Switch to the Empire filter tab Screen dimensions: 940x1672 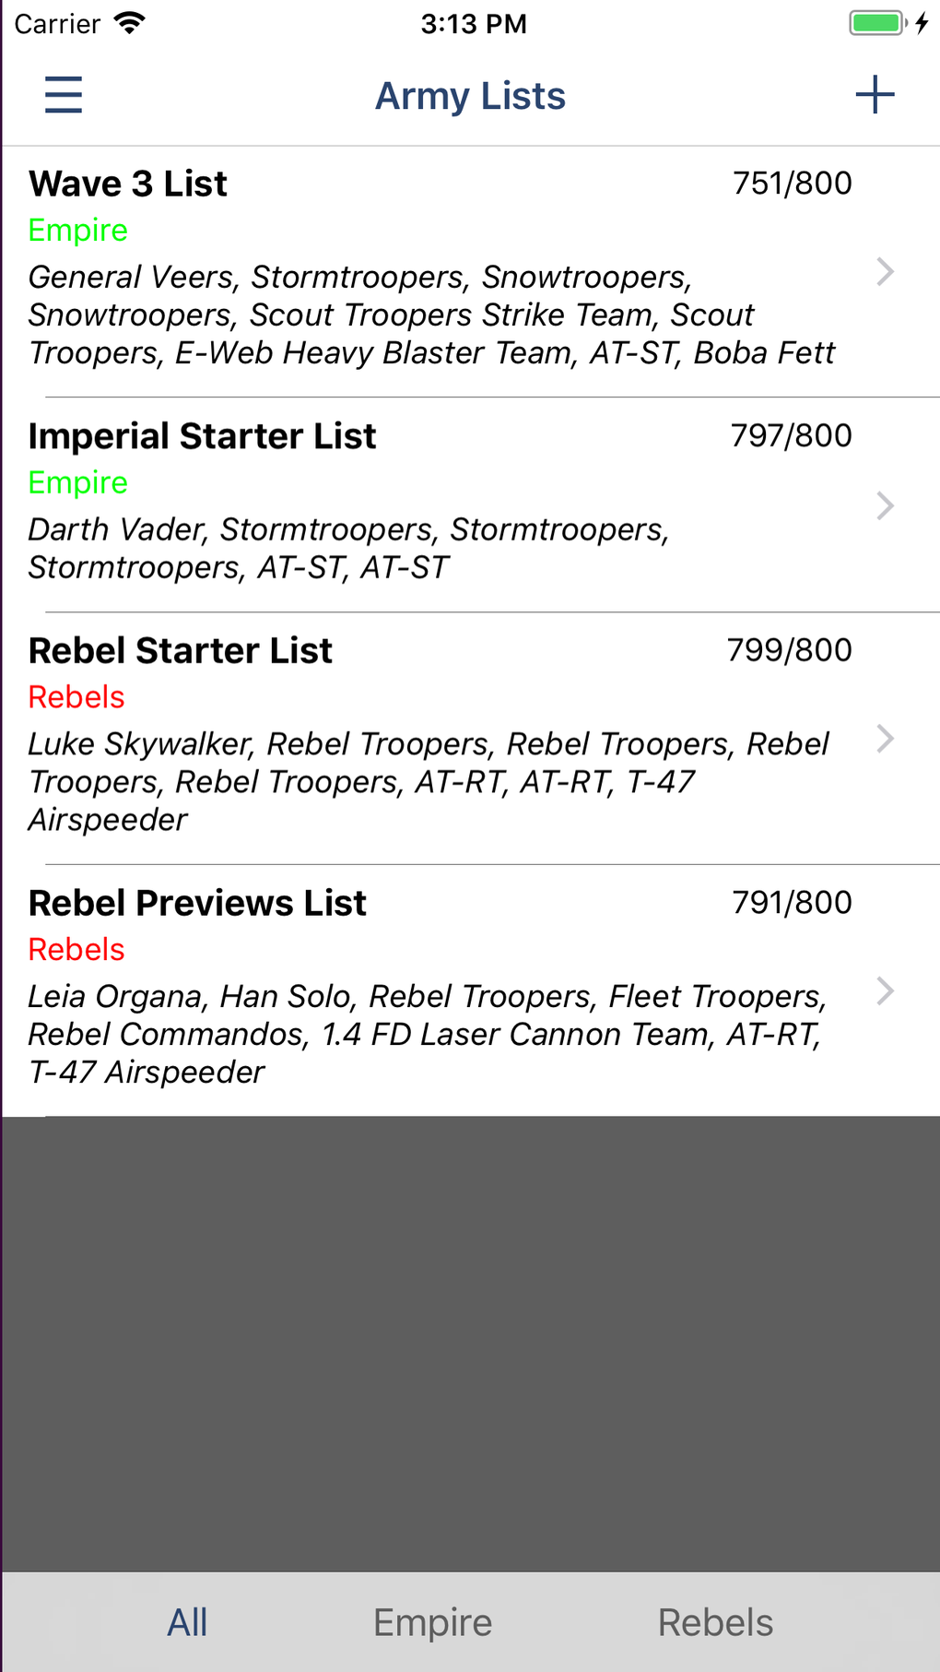(x=432, y=1622)
